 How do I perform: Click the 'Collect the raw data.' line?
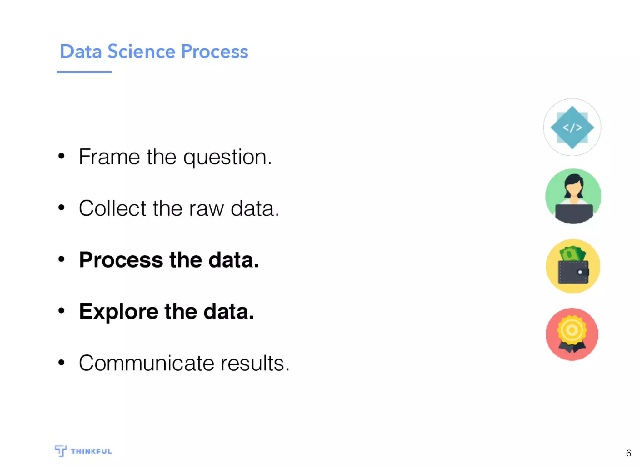pyautogui.click(x=179, y=208)
